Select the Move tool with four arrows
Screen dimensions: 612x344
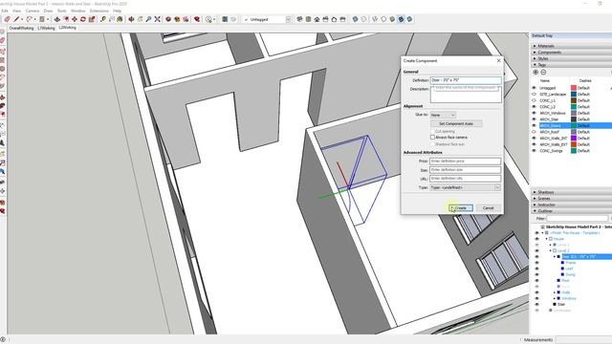click(75, 19)
